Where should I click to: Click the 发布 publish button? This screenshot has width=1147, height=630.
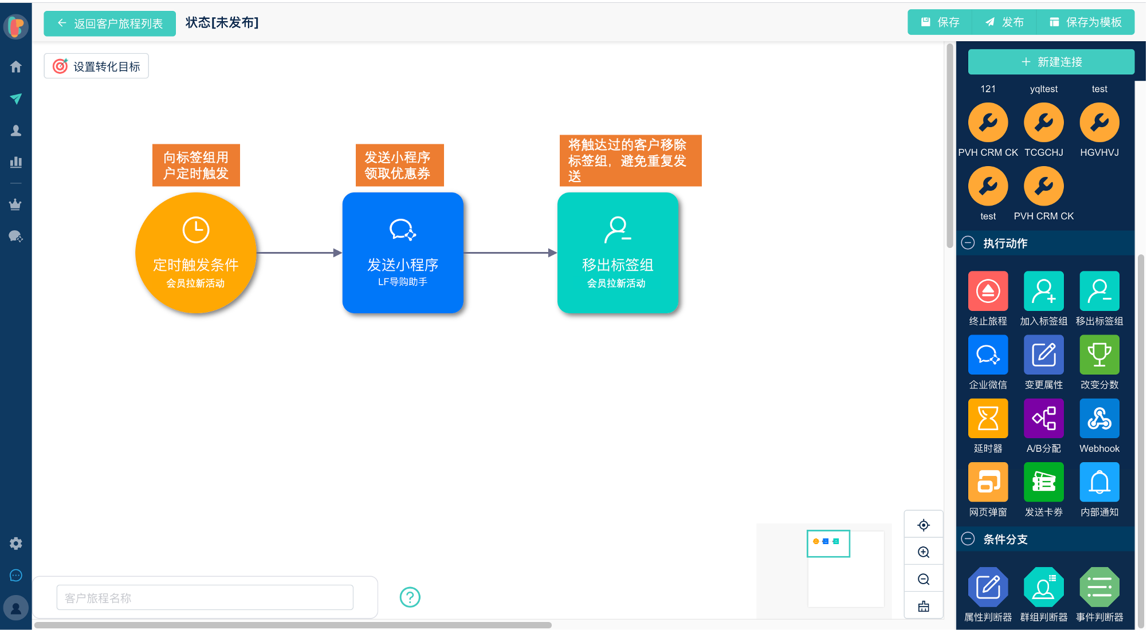pyautogui.click(x=1005, y=22)
